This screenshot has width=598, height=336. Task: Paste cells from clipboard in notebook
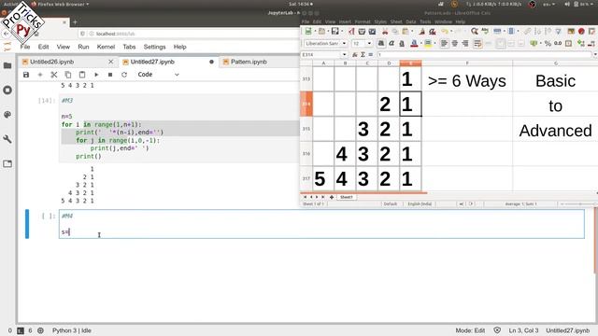click(82, 75)
